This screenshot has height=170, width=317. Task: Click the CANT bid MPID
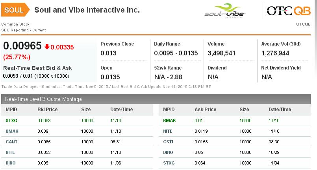11,141
